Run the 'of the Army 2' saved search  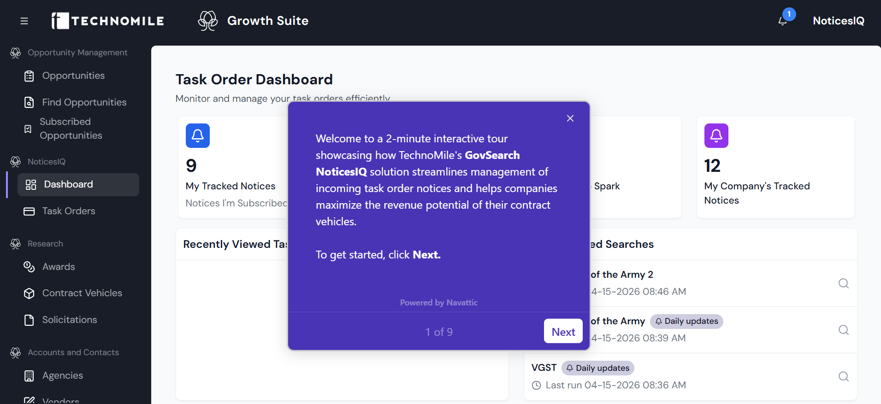pyautogui.click(x=844, y=283)
